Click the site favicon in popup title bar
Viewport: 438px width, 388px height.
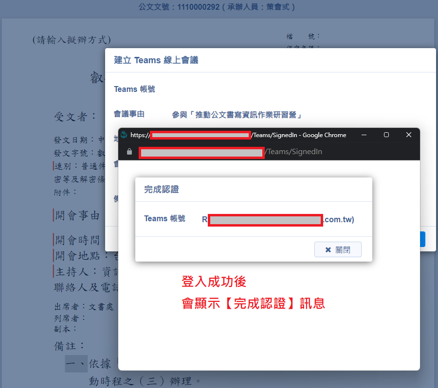tap(124, 135)
